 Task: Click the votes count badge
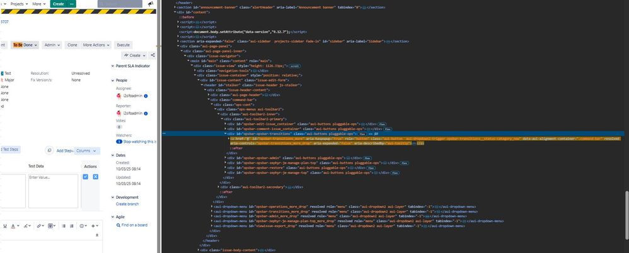[x=118, y=126]
